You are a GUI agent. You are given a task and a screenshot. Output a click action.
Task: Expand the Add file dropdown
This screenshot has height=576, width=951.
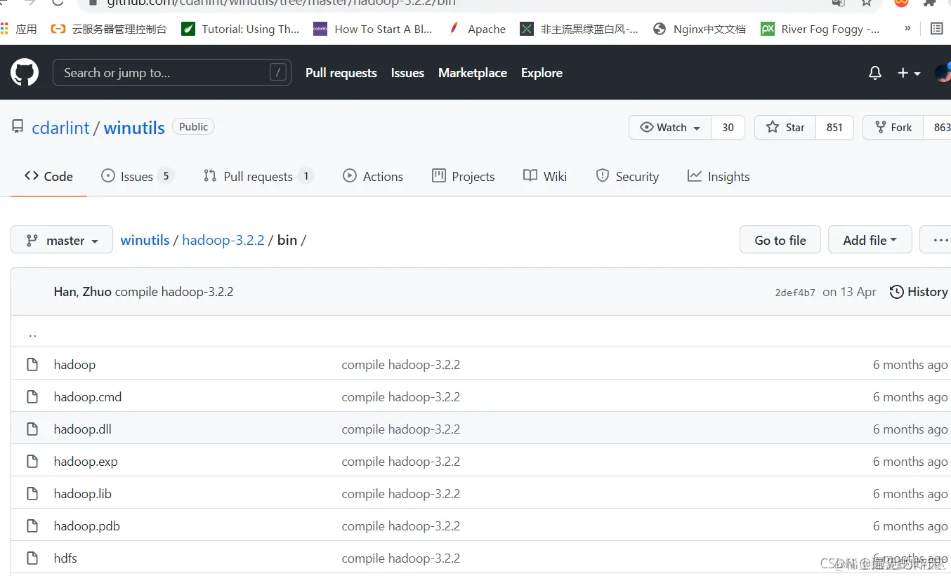click(x=870, y=240)
